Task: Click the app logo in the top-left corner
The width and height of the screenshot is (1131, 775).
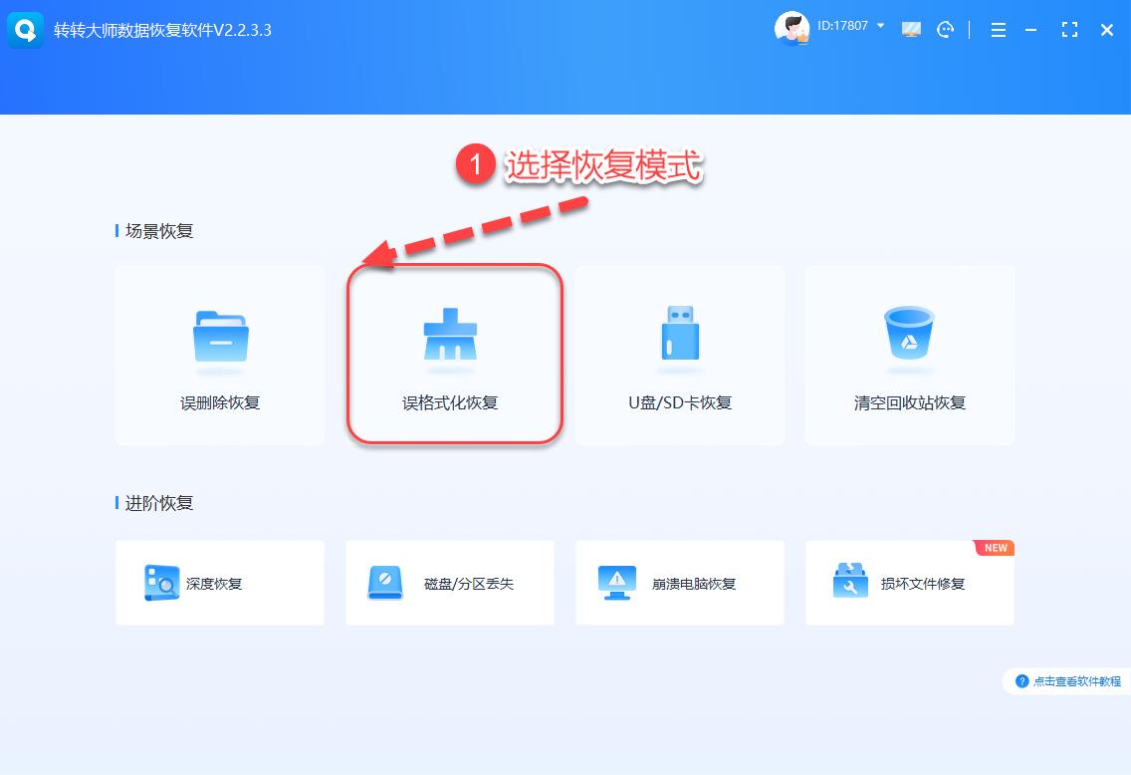Action: click(x=25, y=30)
